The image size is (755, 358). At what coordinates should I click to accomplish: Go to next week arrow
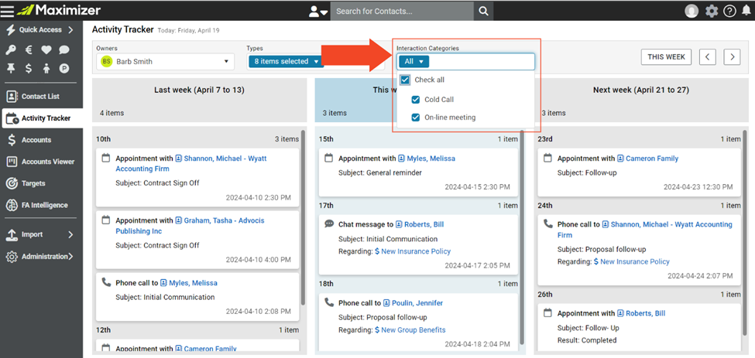coord(732,56)
